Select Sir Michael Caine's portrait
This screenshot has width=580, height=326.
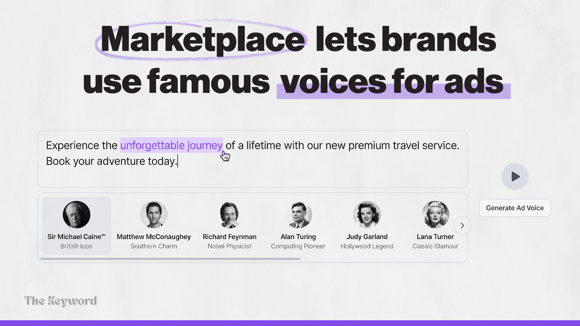pos(76,215)
